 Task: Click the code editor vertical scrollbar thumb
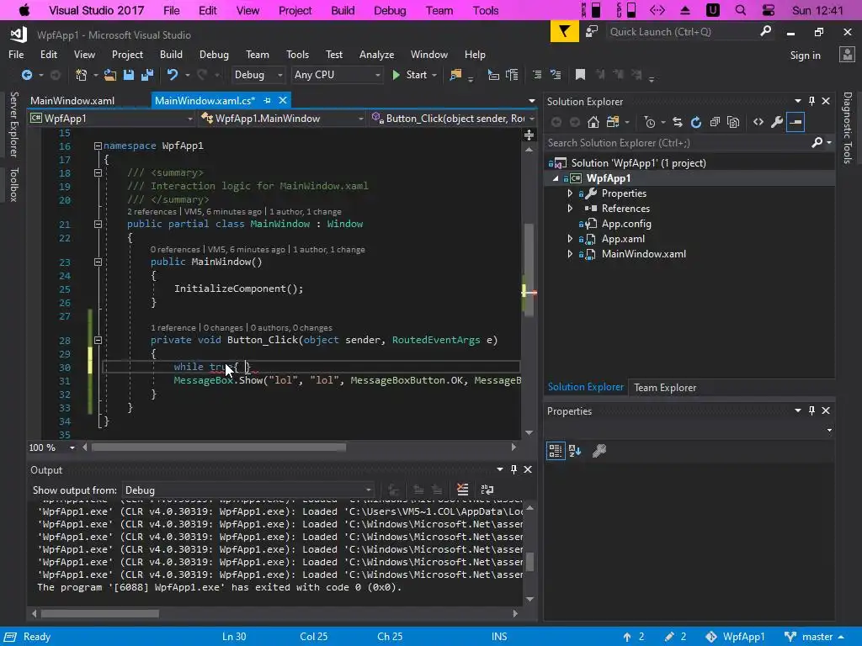point(529,269)
